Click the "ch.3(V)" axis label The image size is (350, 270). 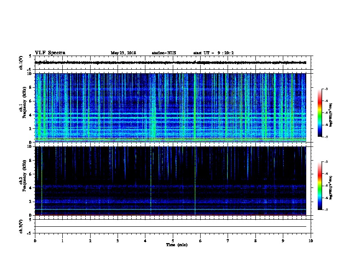click(x=21, y=226)
